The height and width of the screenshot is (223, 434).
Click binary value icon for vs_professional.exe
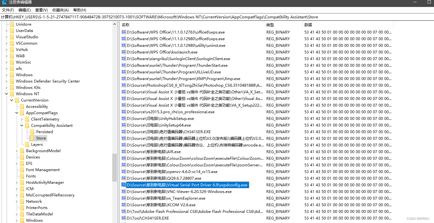tap(124, 112)
